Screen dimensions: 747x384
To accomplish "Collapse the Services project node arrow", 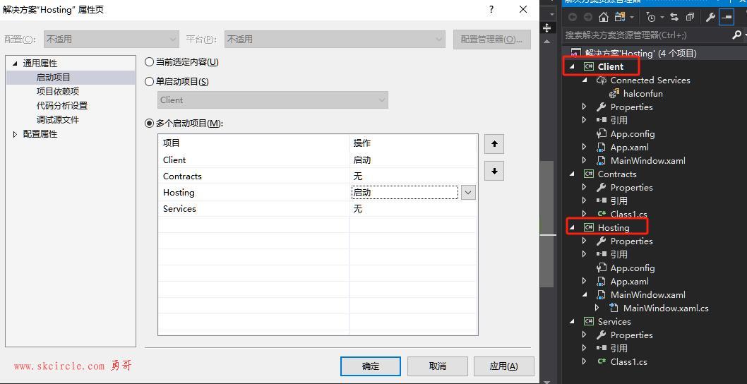I will [572, 322].
